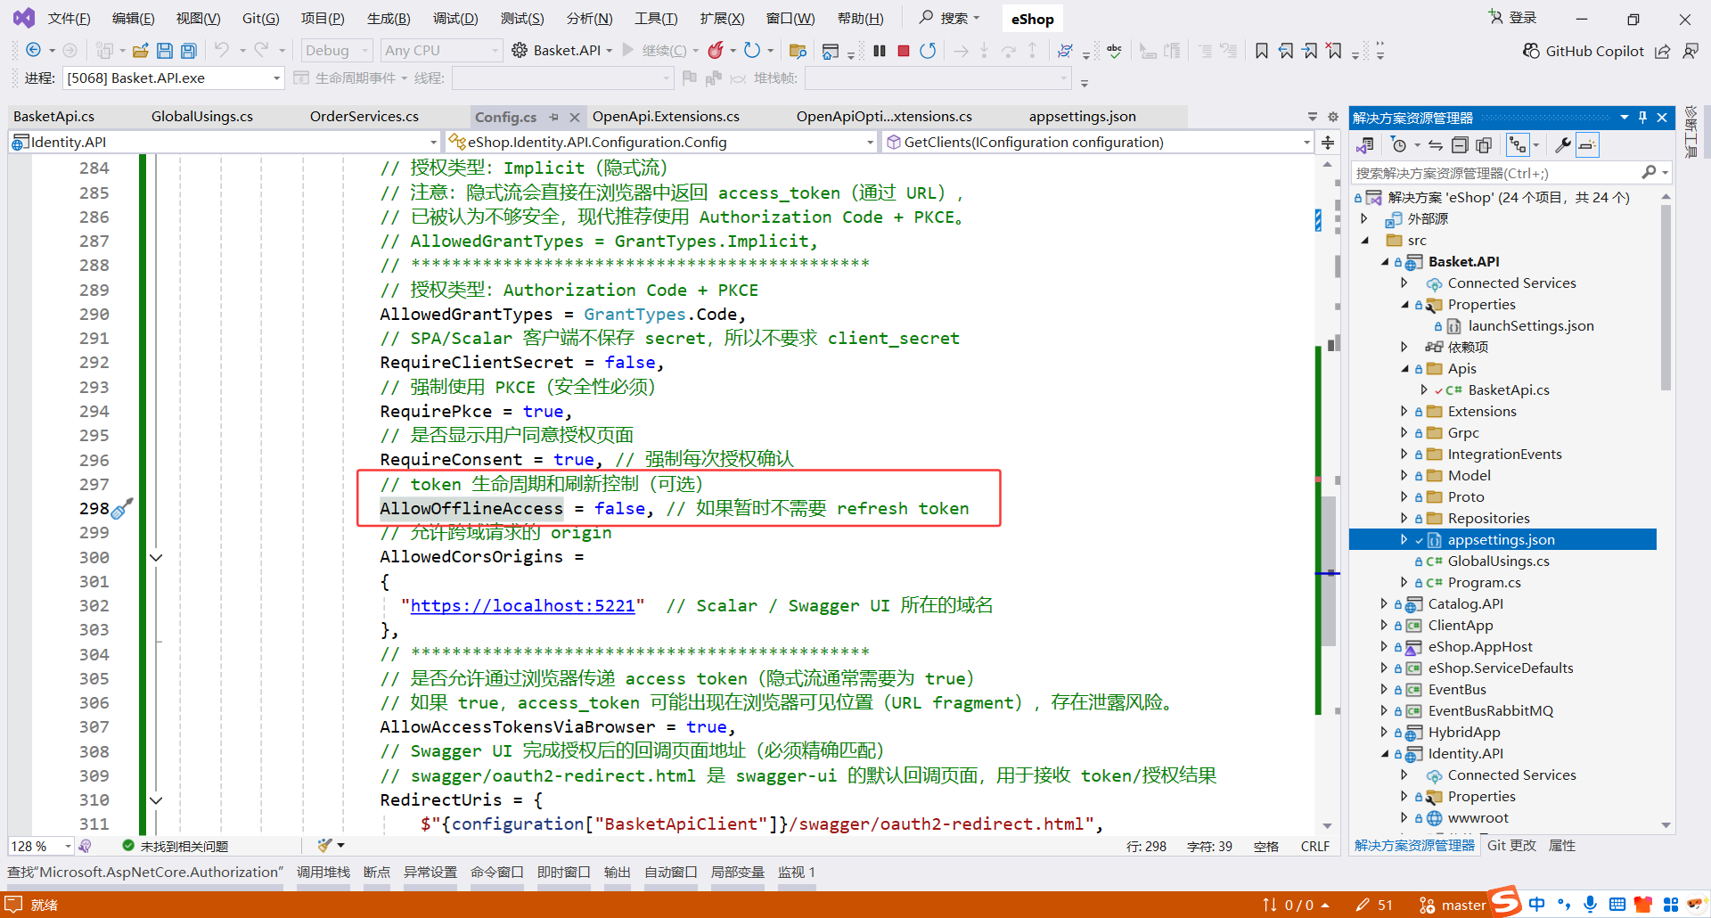This screenshot has width=1711, height=918.
Task: Pause debugging with the Break All icon
Action: [880, 51]
